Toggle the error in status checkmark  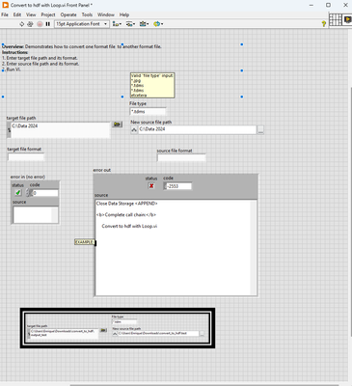[x=18, y=193]
